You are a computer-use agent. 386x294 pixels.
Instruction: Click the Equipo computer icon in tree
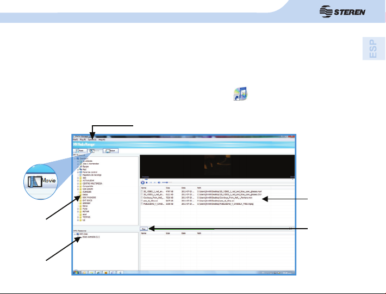pyautogui.click(x=81, y=167)
